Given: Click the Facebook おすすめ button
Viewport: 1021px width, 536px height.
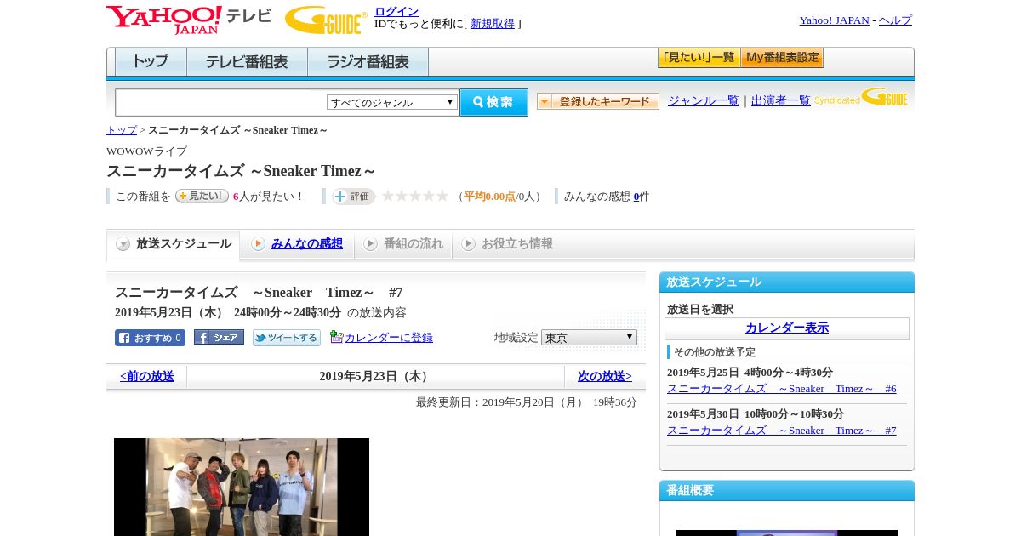Looking at the screenshot, I should tap(150, 338).
